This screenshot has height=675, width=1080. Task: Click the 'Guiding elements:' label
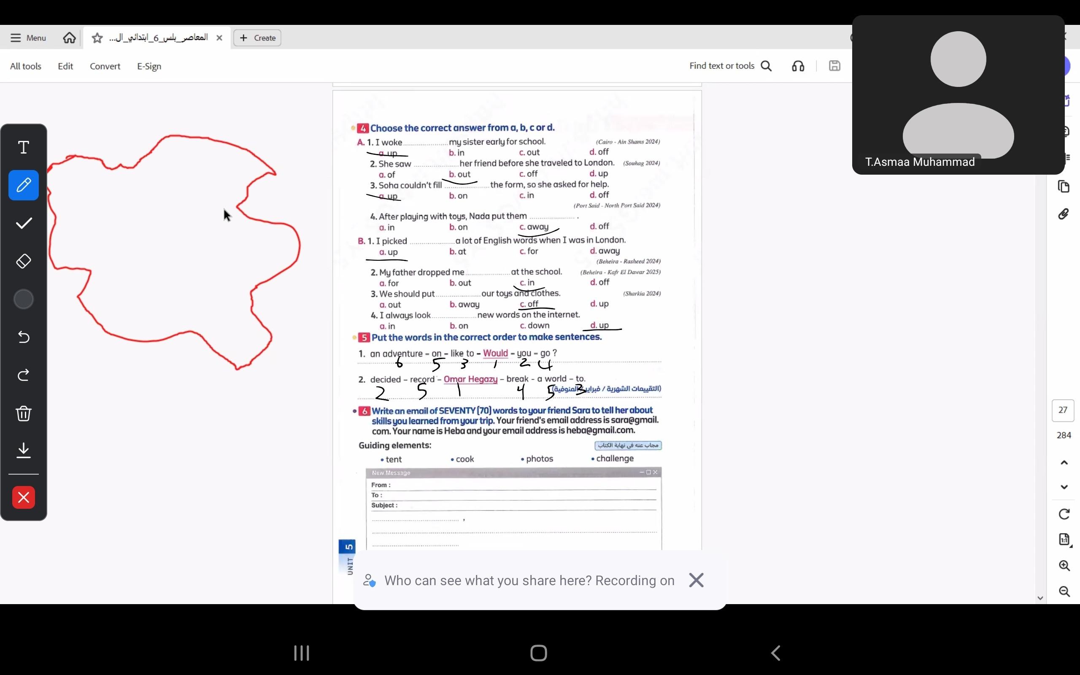coord(395,445)
